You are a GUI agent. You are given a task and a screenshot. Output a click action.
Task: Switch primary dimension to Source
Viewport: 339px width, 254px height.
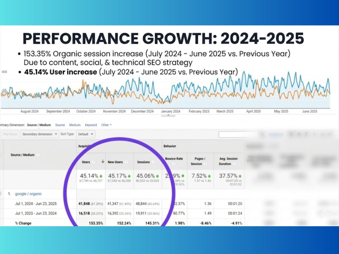click(60, 125)
